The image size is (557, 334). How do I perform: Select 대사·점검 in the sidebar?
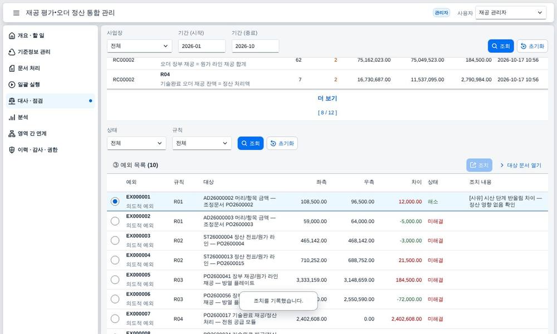point(51,101)
